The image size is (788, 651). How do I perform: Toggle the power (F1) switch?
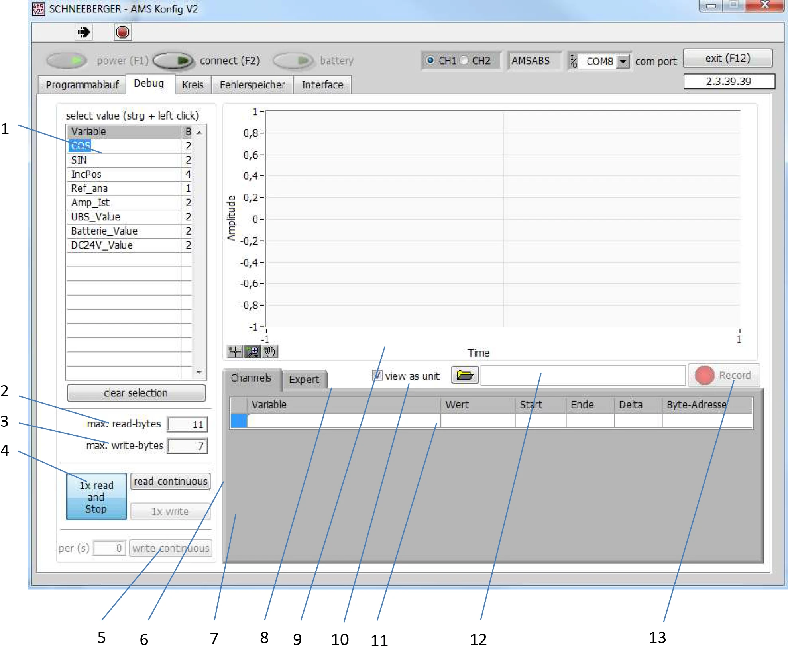coord(67,61)
